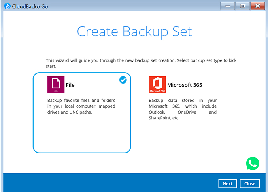Click the 'Microsoft 365' heading text
This screenshot has height=192, width=268.
[x=185, y=85]
